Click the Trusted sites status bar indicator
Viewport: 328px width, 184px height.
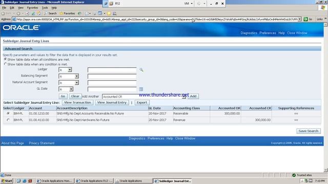302,175
